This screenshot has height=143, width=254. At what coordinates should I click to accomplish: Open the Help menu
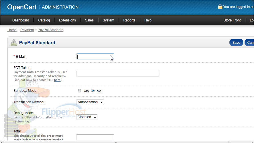[x=148, y=20]
